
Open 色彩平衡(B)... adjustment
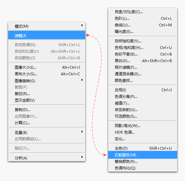coord(143,54)
